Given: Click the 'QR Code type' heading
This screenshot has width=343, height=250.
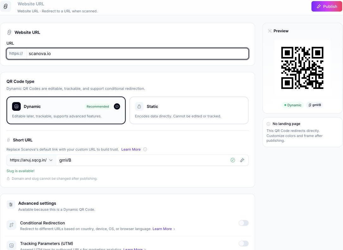Looking at the screenshot, I should click(x=20, y=81).
